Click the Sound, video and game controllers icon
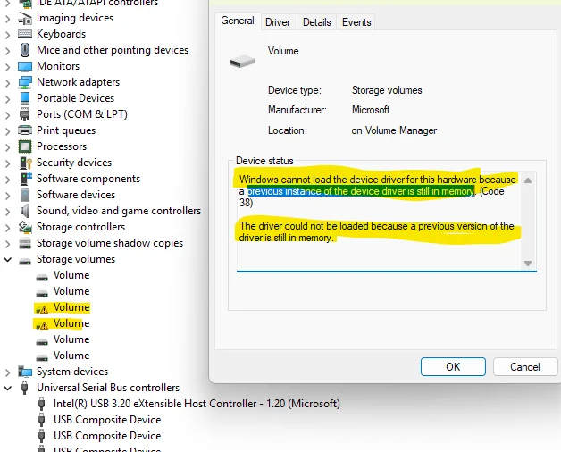 click(x=24, y=211)
